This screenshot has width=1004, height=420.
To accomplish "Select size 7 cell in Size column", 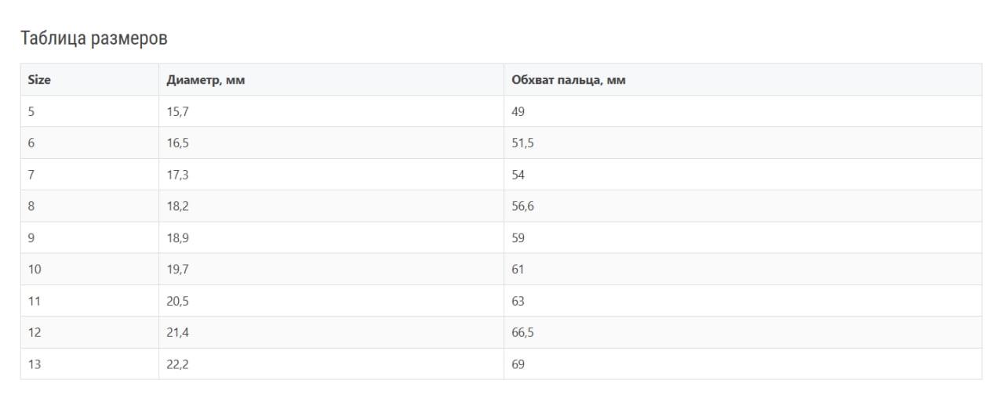I will [31, 175].
